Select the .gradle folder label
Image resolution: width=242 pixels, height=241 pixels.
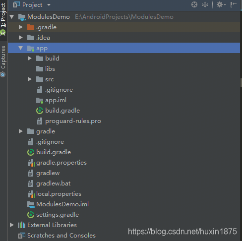click(46, 27)
